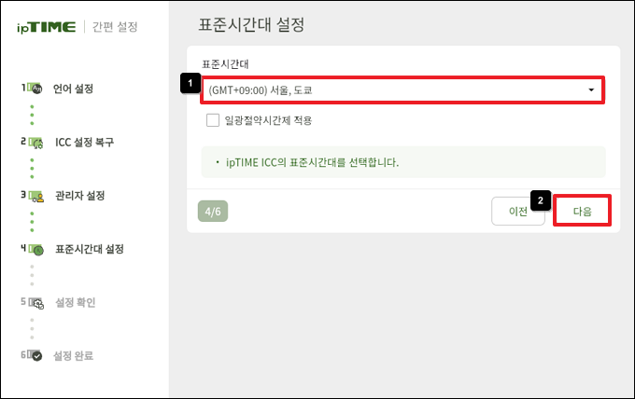Screen dimensions: 635x399
Task: Click the 언어 설정 step icon
Action: (x=36, y=89)
